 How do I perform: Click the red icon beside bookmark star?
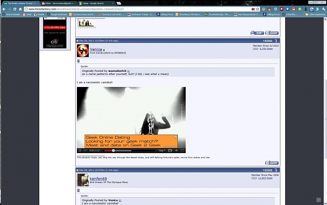pos(253,9)
